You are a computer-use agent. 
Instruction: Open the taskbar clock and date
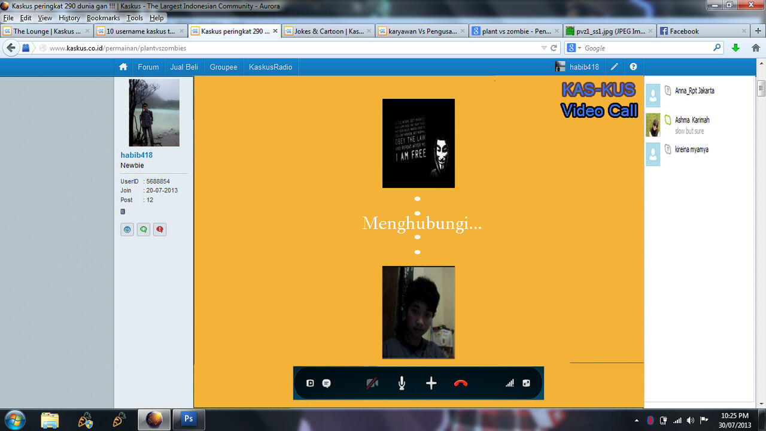point(734,420)
